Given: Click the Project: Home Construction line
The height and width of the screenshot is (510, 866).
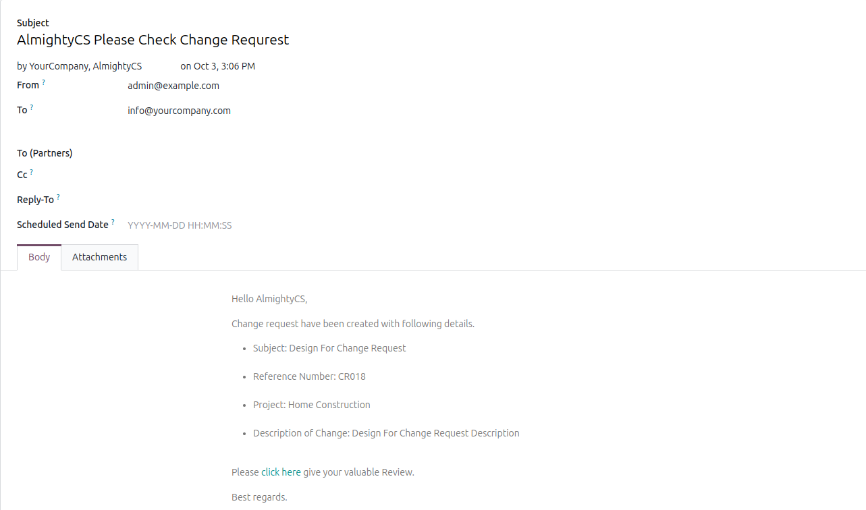Looking at the screenshot, I should 311,405.
